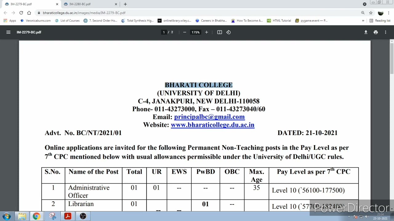This screenshot has height=221, width=394.
Task: Open the PDF sidebar menu icon
Action: 8,32
